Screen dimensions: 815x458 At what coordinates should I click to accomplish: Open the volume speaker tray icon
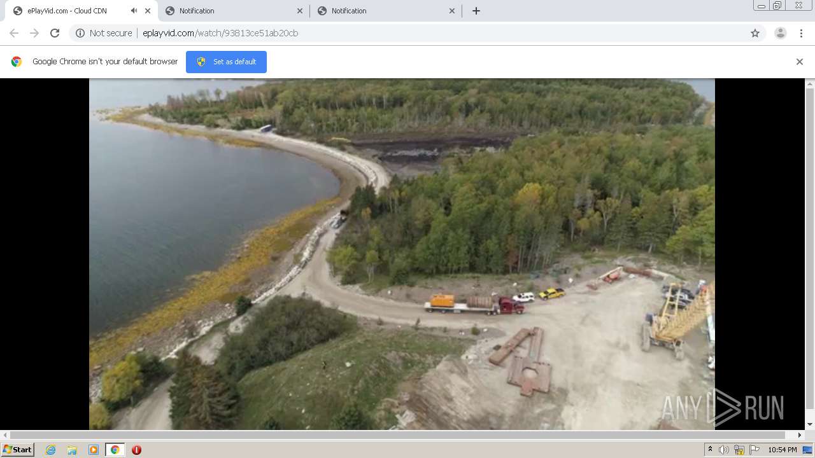pyautogui.click(x=724, y=450)
